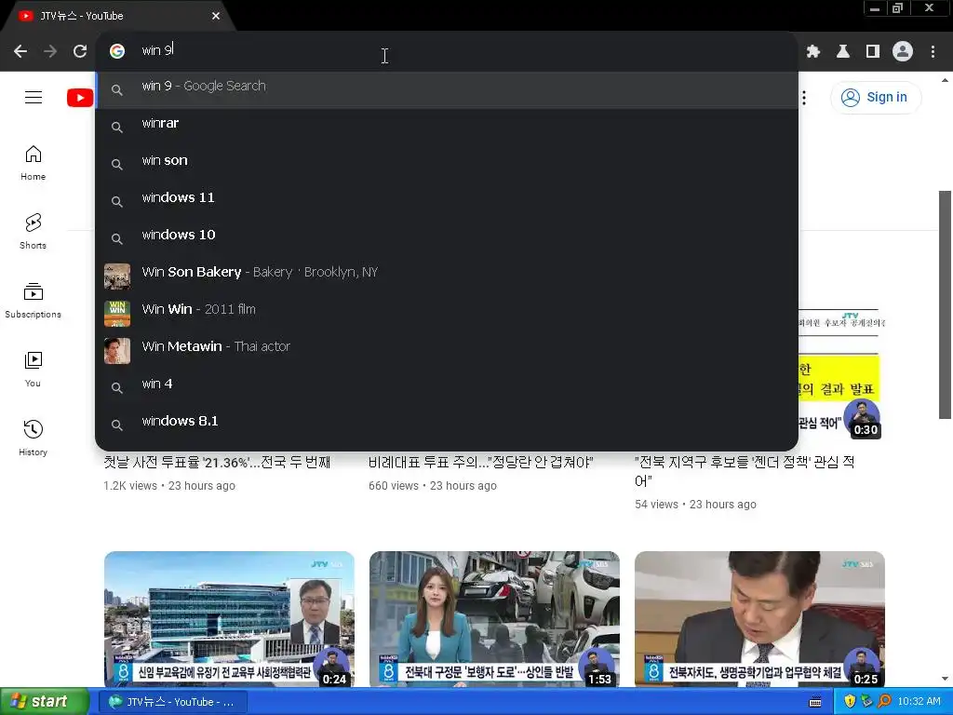
Task: Select the 'windows 8.1' suggestion
Action: (447, 425)
